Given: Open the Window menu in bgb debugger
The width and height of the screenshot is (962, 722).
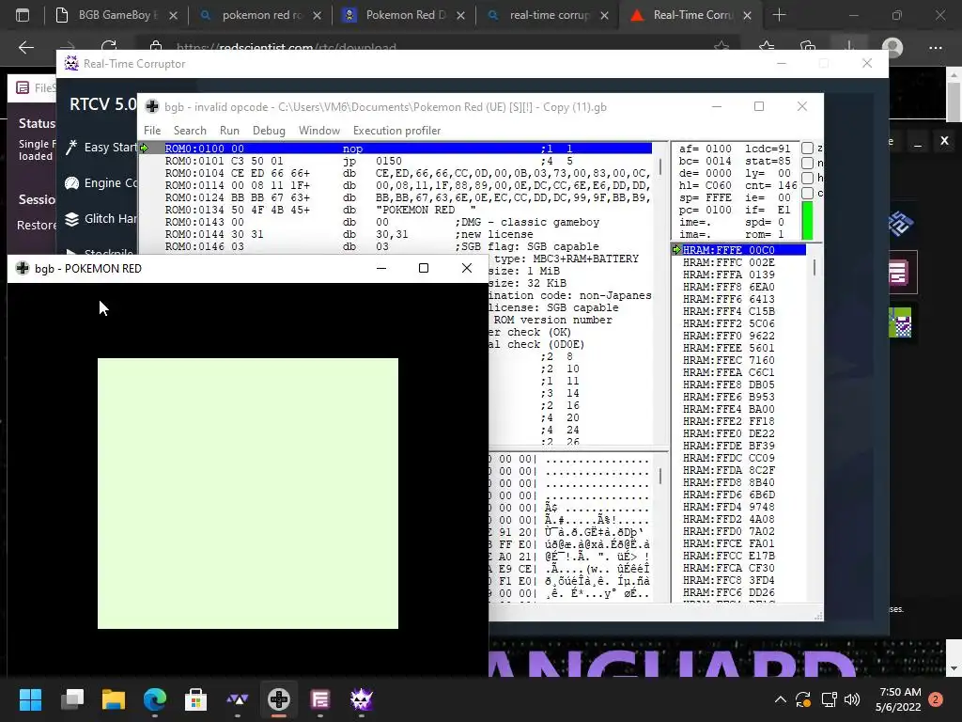Looking at the screenshot, I should pos(319,130).
